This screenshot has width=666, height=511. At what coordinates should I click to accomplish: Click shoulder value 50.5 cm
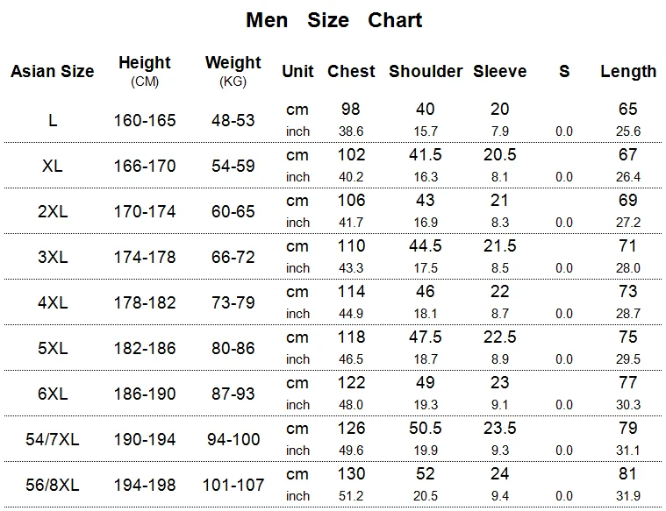(426, 429)
